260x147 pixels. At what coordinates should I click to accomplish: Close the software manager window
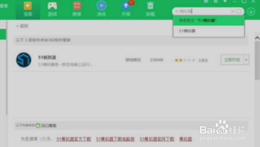pos(253,2)
